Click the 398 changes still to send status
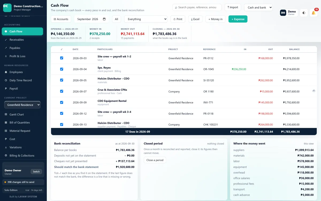Image resolution: width=321 pixels, height=201 pixels. click(23, 182)
